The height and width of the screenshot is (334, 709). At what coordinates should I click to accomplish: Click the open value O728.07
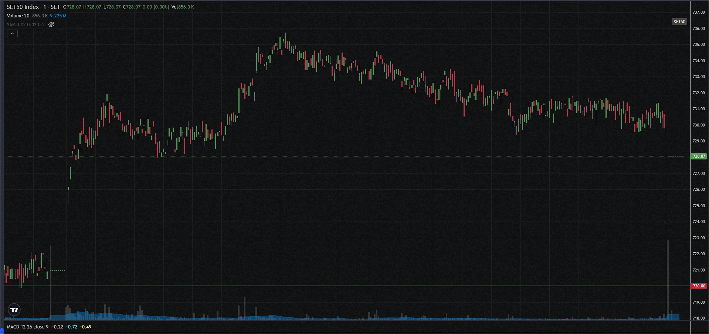tap(72, 7)
